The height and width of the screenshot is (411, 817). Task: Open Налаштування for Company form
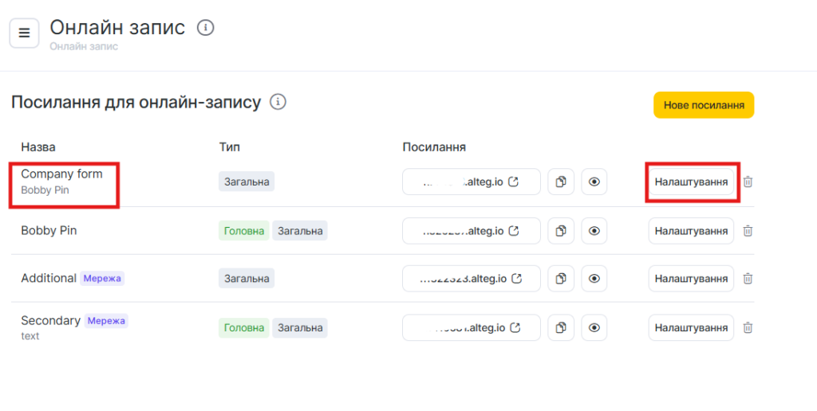[x=691, y=182]
